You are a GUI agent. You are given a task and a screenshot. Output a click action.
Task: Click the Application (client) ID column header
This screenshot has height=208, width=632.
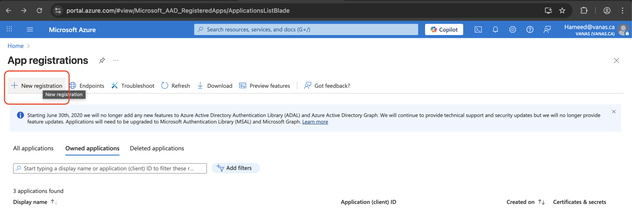pos(369,202)
